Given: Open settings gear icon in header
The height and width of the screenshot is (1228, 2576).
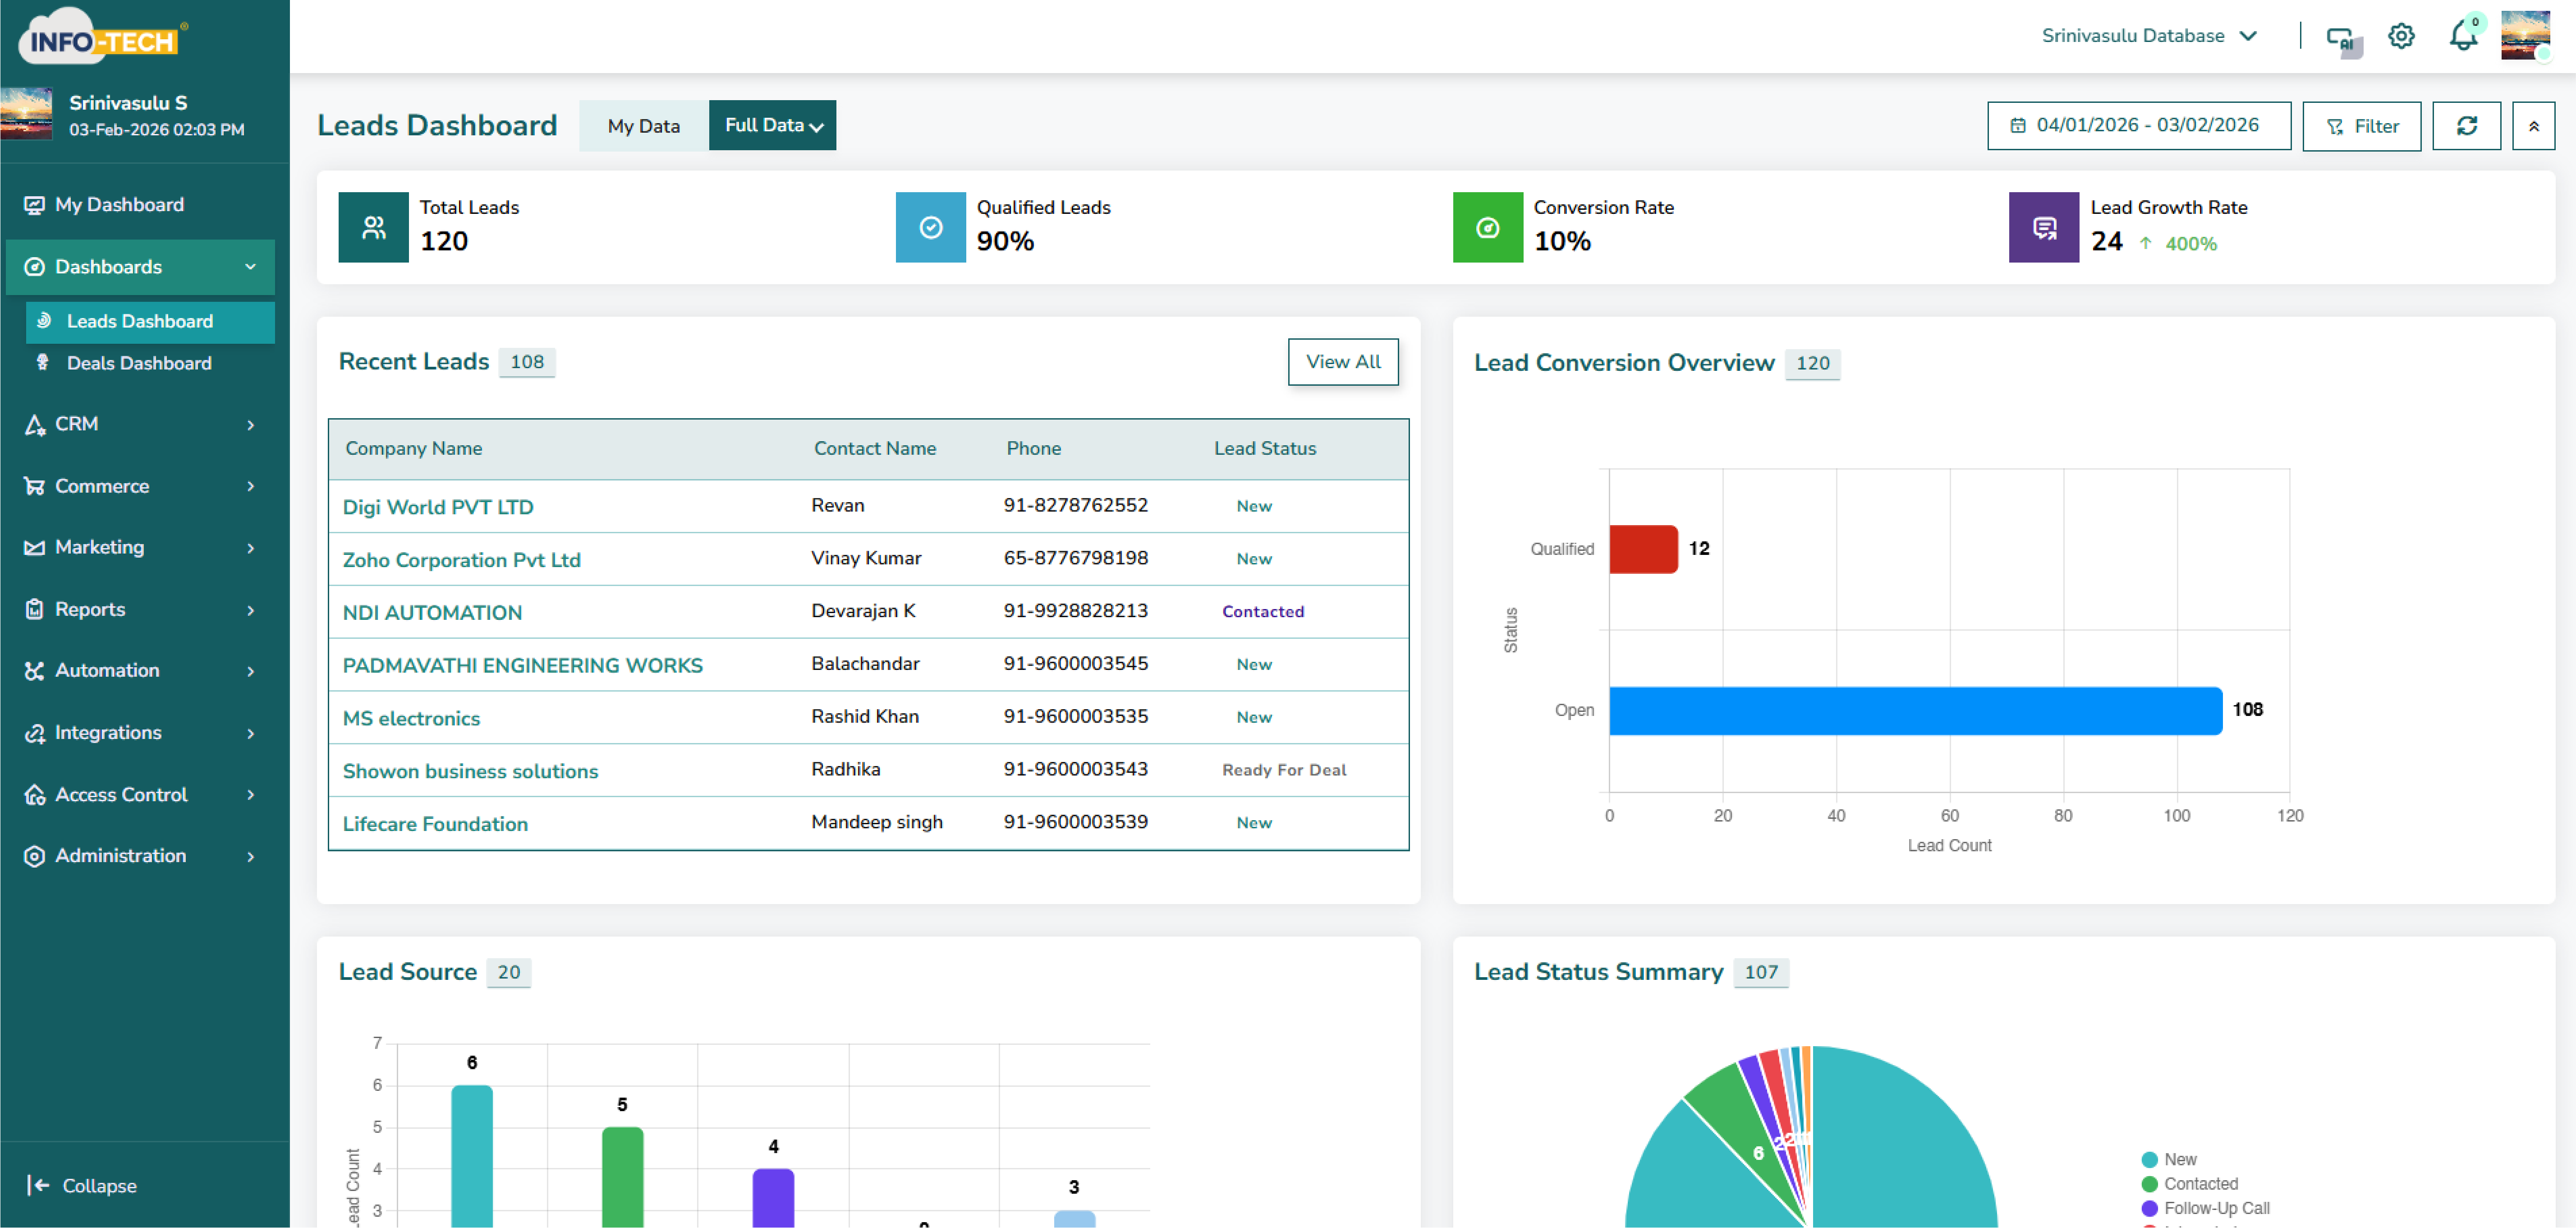Looking at the screenshot, I should click(2401, 37).
